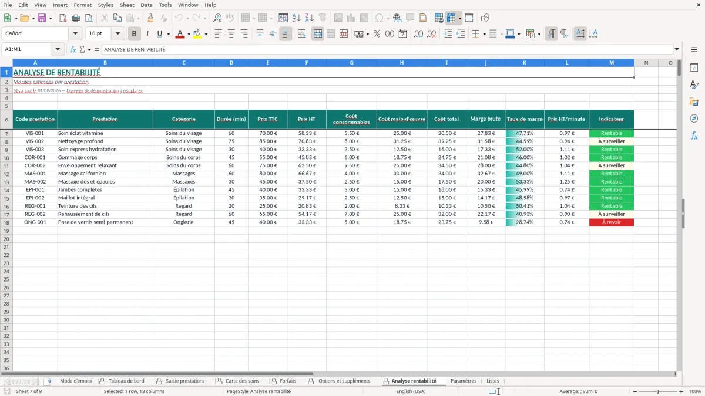This screenshot has height=396, width=705.
Task: Insert a chart via chart icon
Action: coord(351,18)
